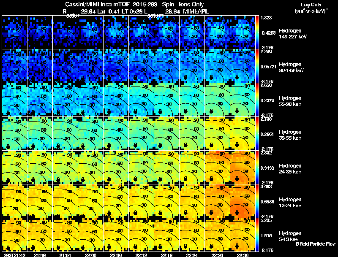The height and width of the screenshot is (257, 338).
Task: Click the 'Hydrogen 35-55 keV' label
Action: (290, 135)
